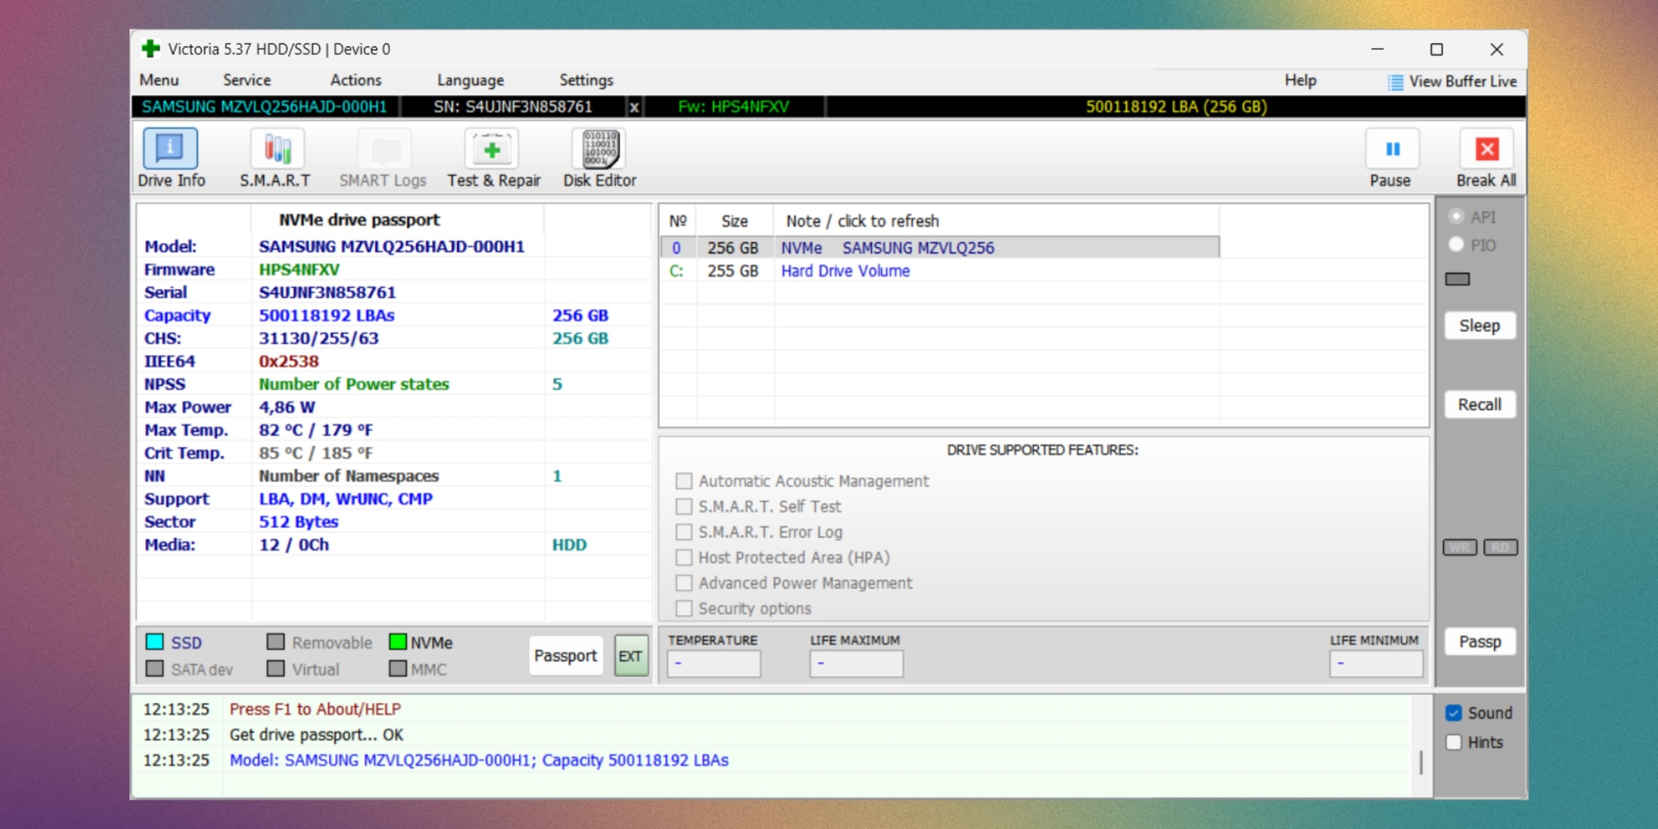Image resolution: width=1658 pixels, height=829 pixels.
Task: Launch the Disk Editor tool
Action: pyautogui.click(x=600, y=149)
